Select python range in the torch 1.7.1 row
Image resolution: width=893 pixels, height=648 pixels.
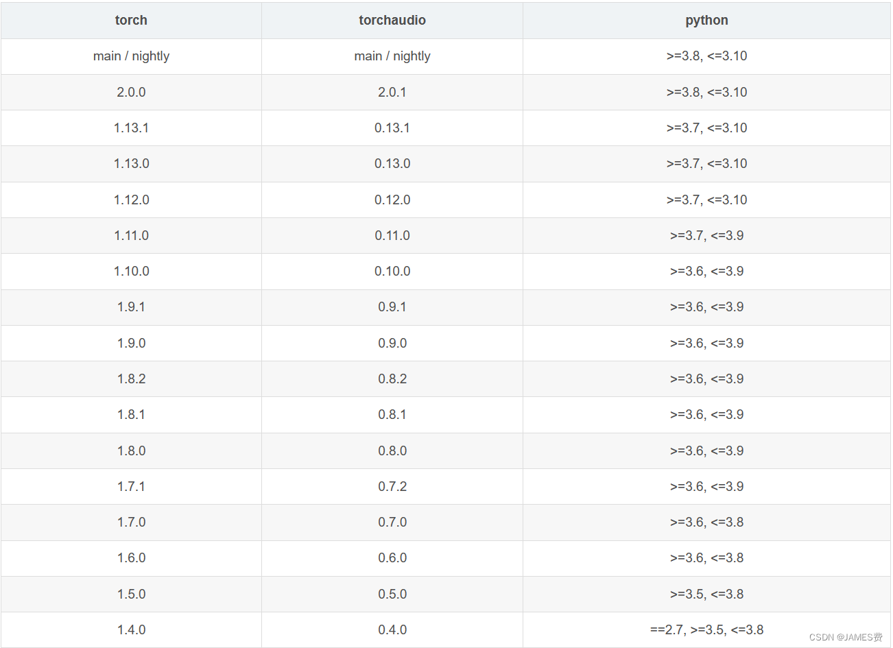pyautogui.click(x=706, y=487)
